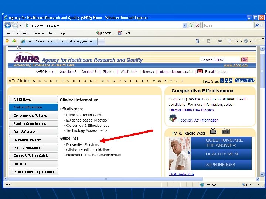Open the File menu
The width and height of the screenshot is (266, 199).
pos(8,33)
